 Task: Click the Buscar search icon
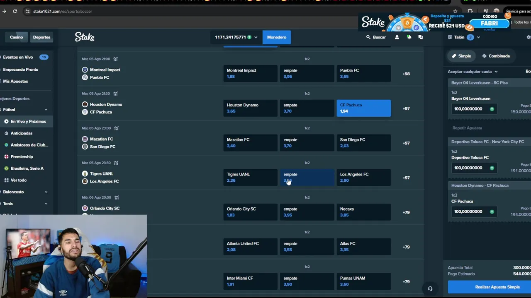point(368,37)
